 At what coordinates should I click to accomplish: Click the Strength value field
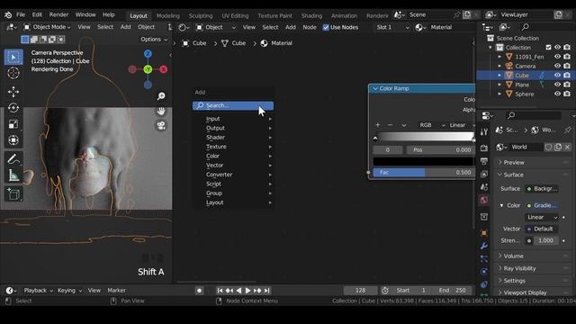[545, 240]
